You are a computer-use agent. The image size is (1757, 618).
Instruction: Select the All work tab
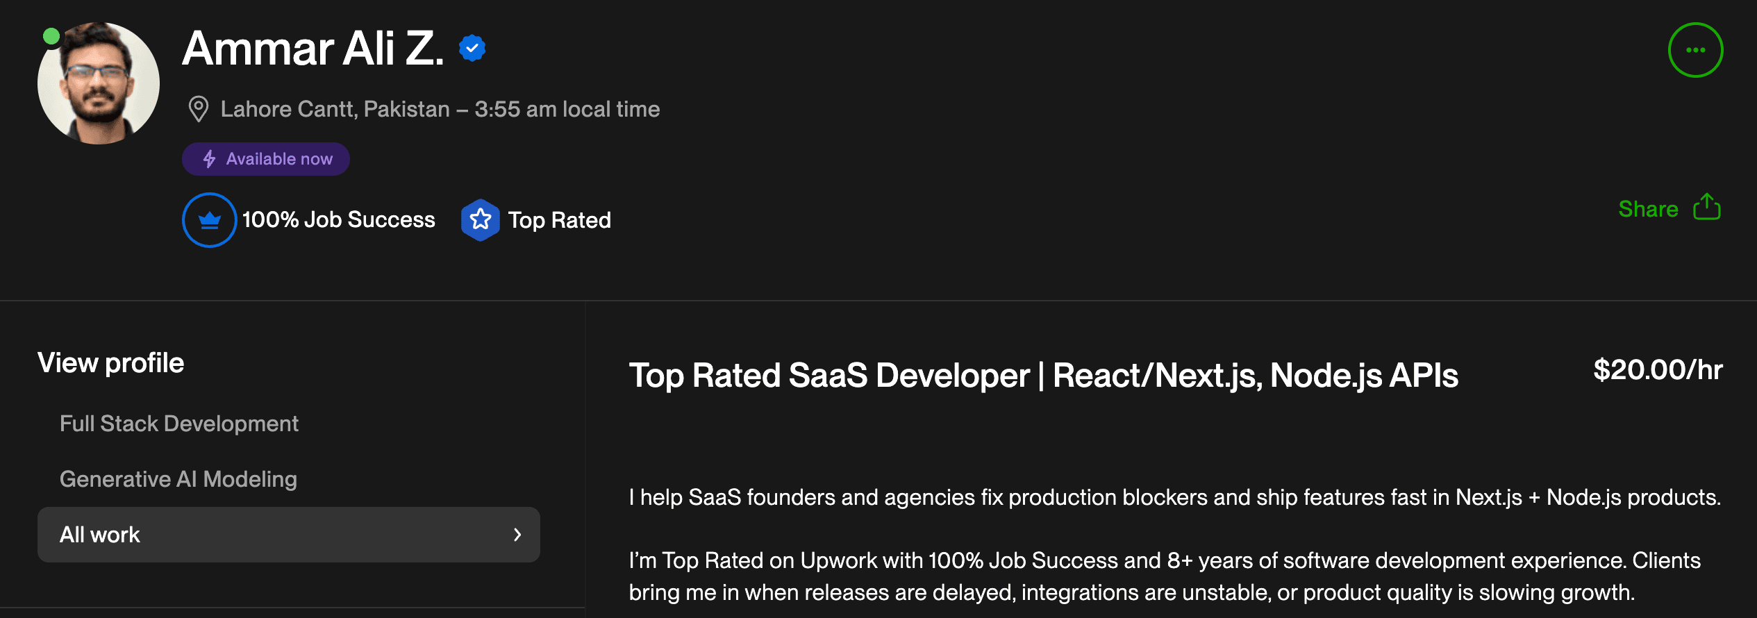pos(100,535)
